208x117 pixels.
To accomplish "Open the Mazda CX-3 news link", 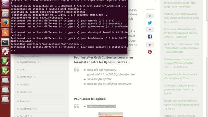I will [179, 116].
